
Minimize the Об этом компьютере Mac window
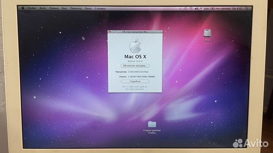click(x=113, y=32)
